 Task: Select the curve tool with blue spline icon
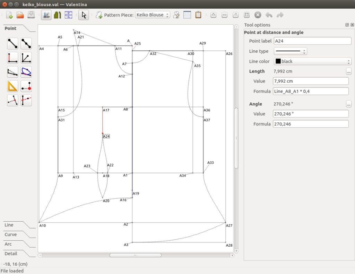[26, 72]
